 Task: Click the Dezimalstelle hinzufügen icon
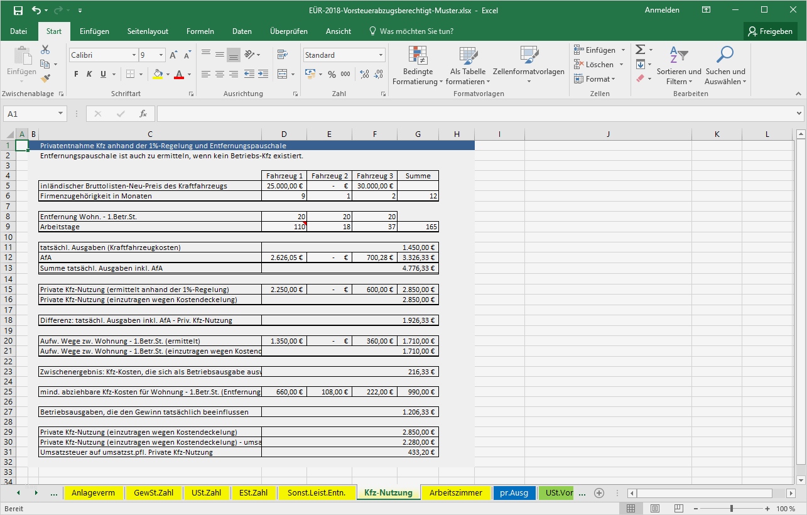click(364, 74)
